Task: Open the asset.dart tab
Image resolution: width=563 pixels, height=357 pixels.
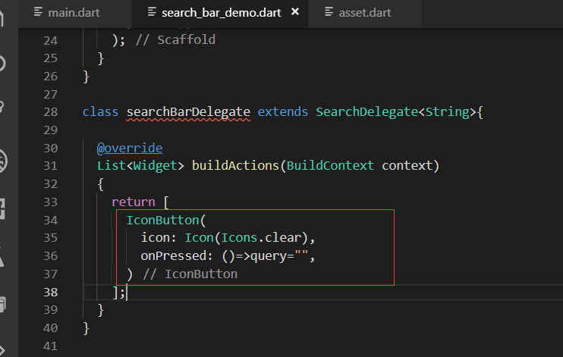Action: [x=364, y=13]
